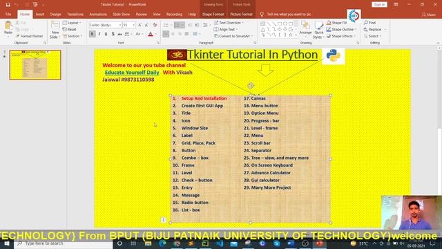Click the Start From Beginning slideshow icon

(35, 5)
